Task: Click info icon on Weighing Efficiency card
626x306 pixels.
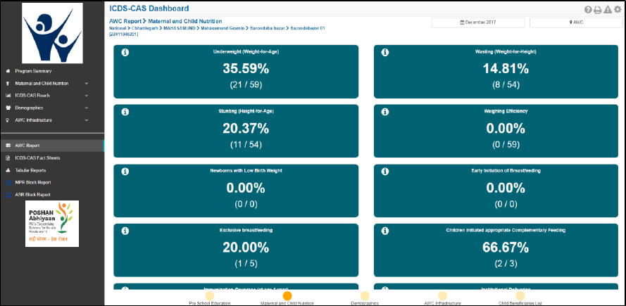Action: pyautogui.click(x=385, y=112)
